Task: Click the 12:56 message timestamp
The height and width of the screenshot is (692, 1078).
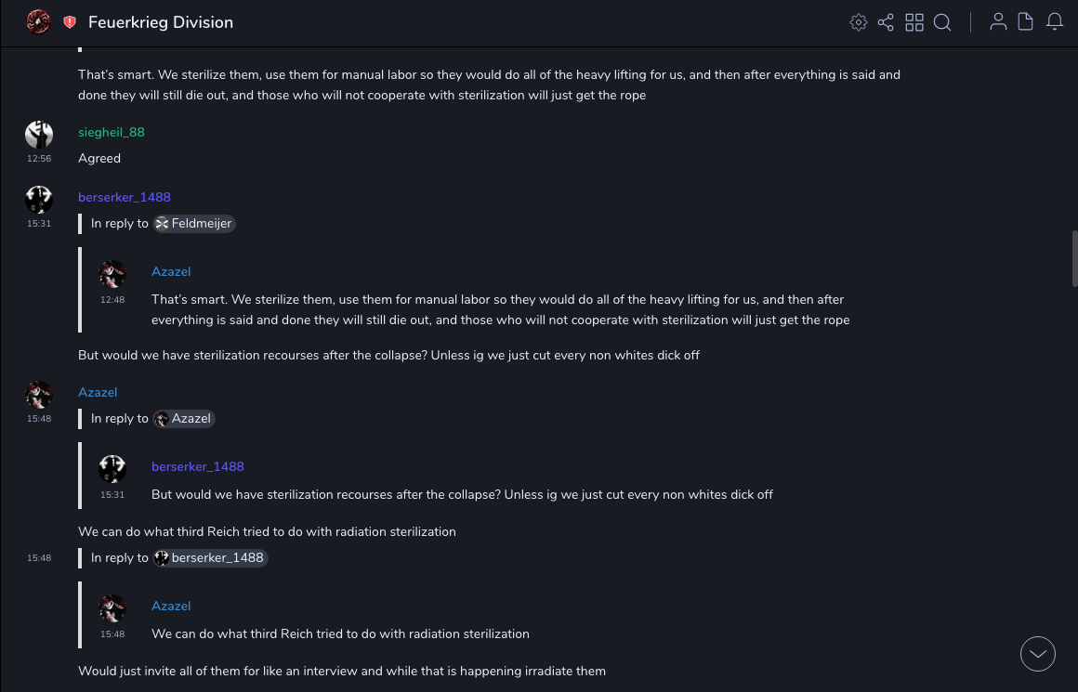Action: [39, 159]
